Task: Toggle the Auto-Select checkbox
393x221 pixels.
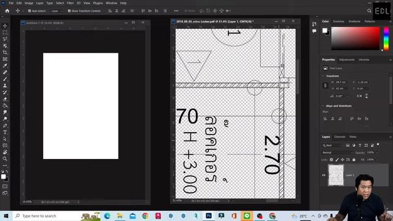Action: tap(29, 11)
